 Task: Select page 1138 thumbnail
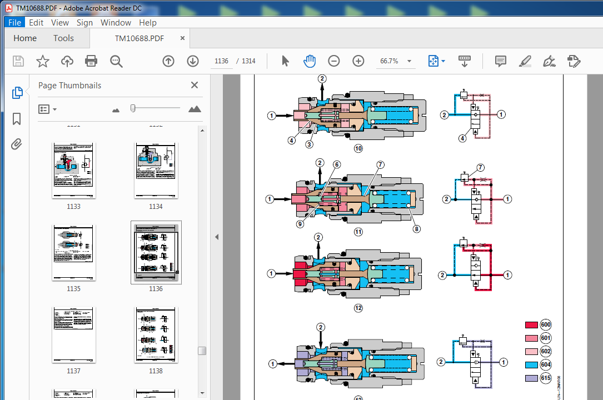point(156,334)
